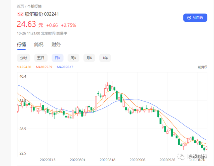This screenshot has width=214, height=166.
Task: Open the 首页 breadcrumb link
Action: click(x=20, y=6)
